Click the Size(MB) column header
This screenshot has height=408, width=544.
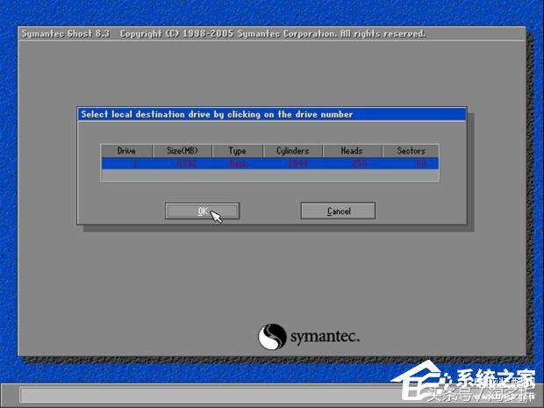183,151
